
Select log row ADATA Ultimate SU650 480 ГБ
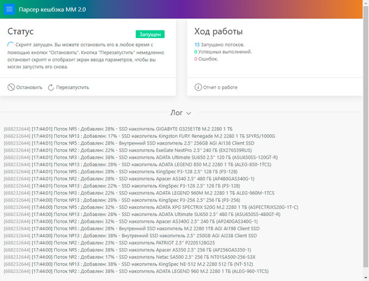point(142,214)
